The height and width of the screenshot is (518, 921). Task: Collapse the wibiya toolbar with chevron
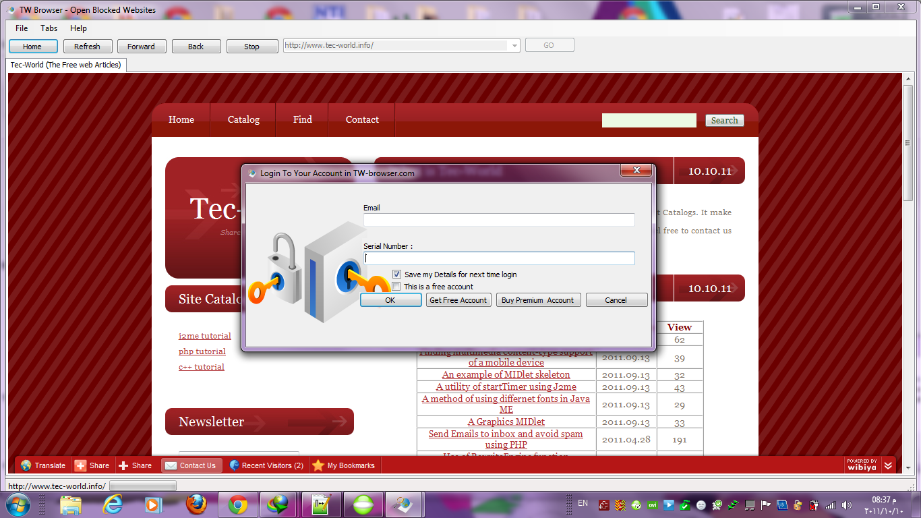point(889,465)
